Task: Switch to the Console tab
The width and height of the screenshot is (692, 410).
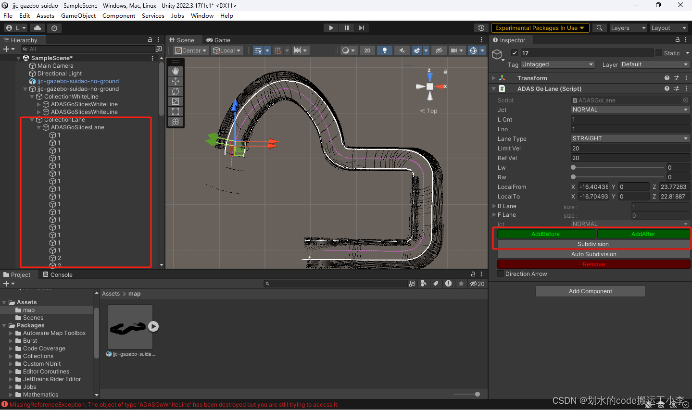Action: pos(58,275)
